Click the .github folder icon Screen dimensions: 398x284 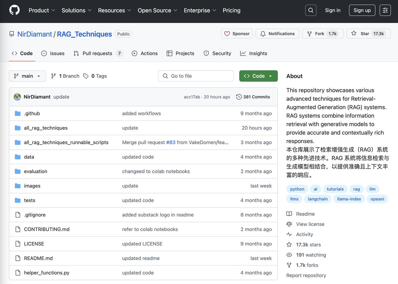click(x=18, y=113)
